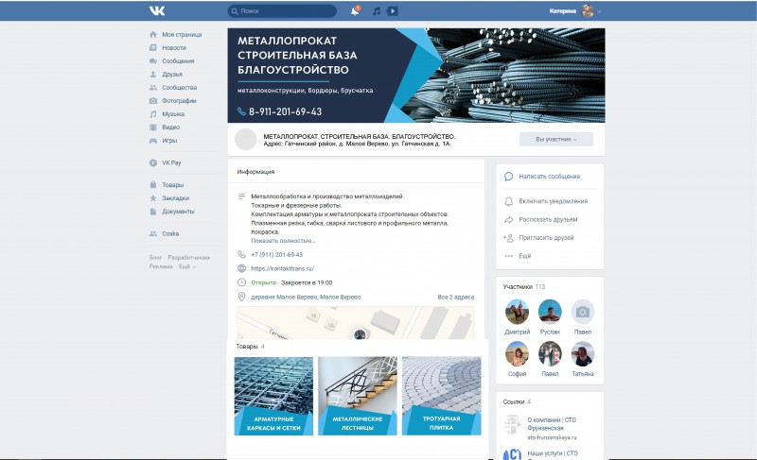Open the https://kontakttrans.ru/ link

pos(282,269)
